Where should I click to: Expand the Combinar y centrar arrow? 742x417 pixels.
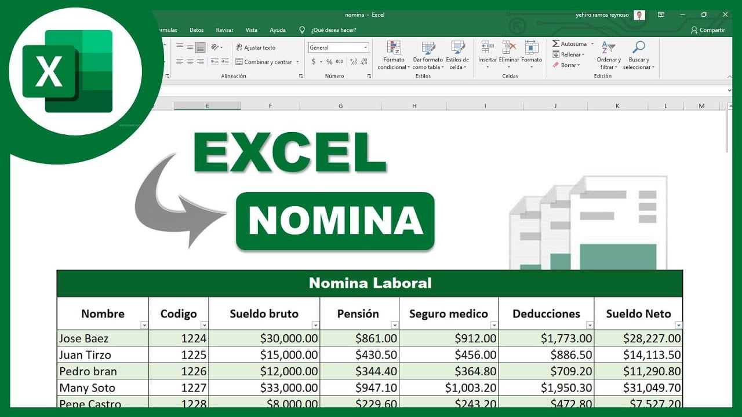tap(297, 61)
